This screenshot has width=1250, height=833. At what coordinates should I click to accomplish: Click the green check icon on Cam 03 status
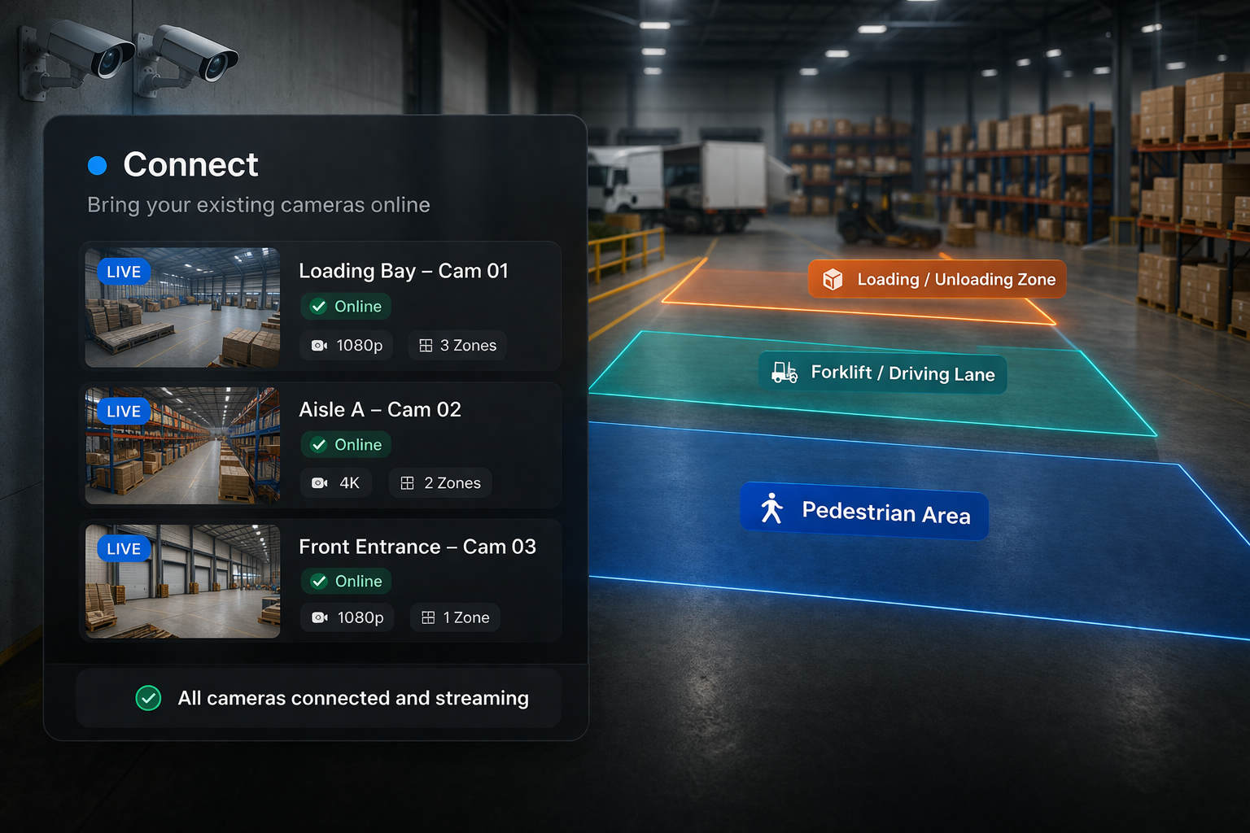(x=318, y=581)
